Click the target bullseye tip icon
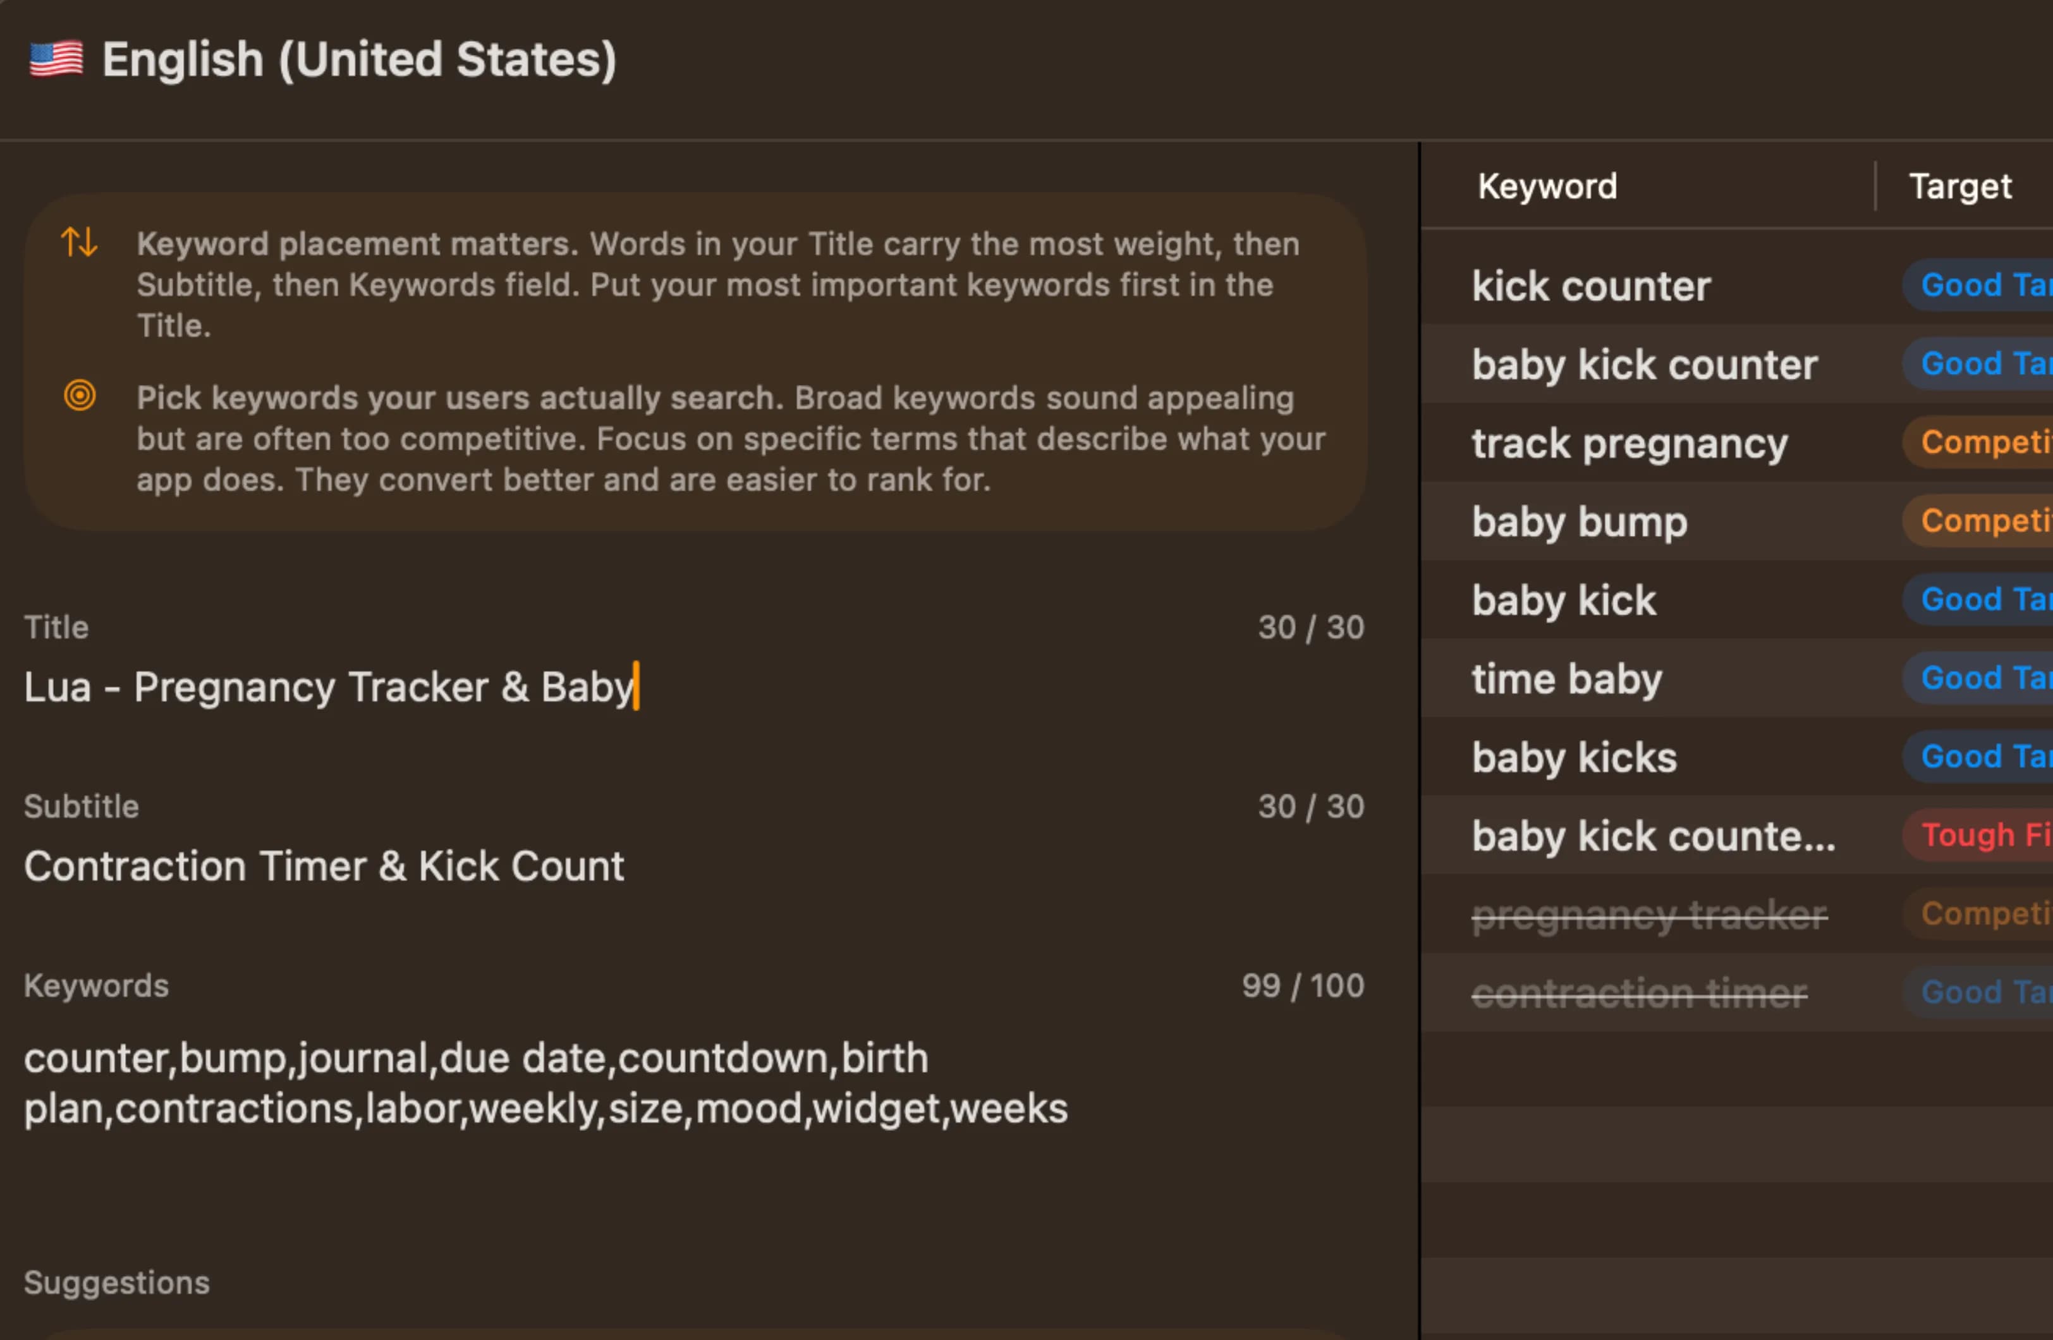This screenshot has width=2053, height=1340. (80, 396)
